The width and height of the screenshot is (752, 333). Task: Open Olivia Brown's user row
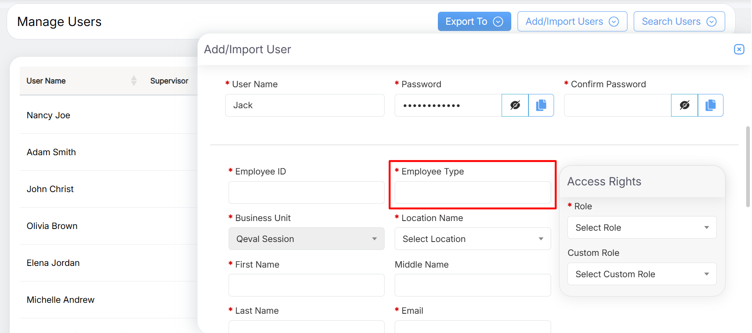pyautogui.click(x=52, y=226)
